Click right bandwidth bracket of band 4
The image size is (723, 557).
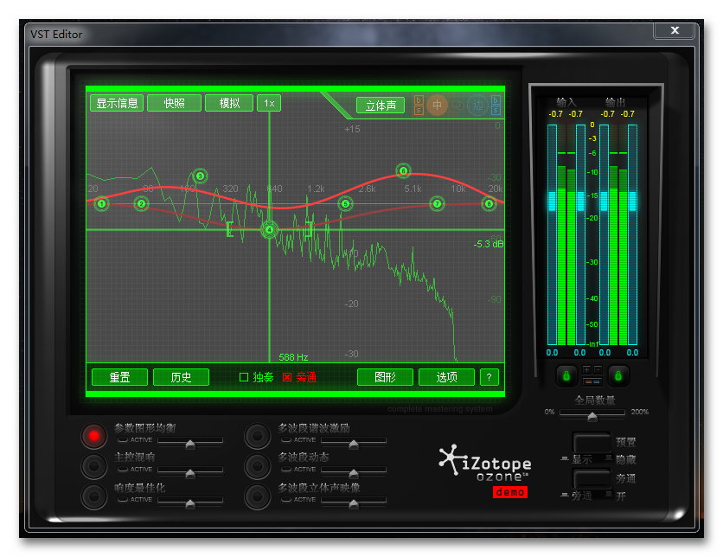tap(310, 229)
